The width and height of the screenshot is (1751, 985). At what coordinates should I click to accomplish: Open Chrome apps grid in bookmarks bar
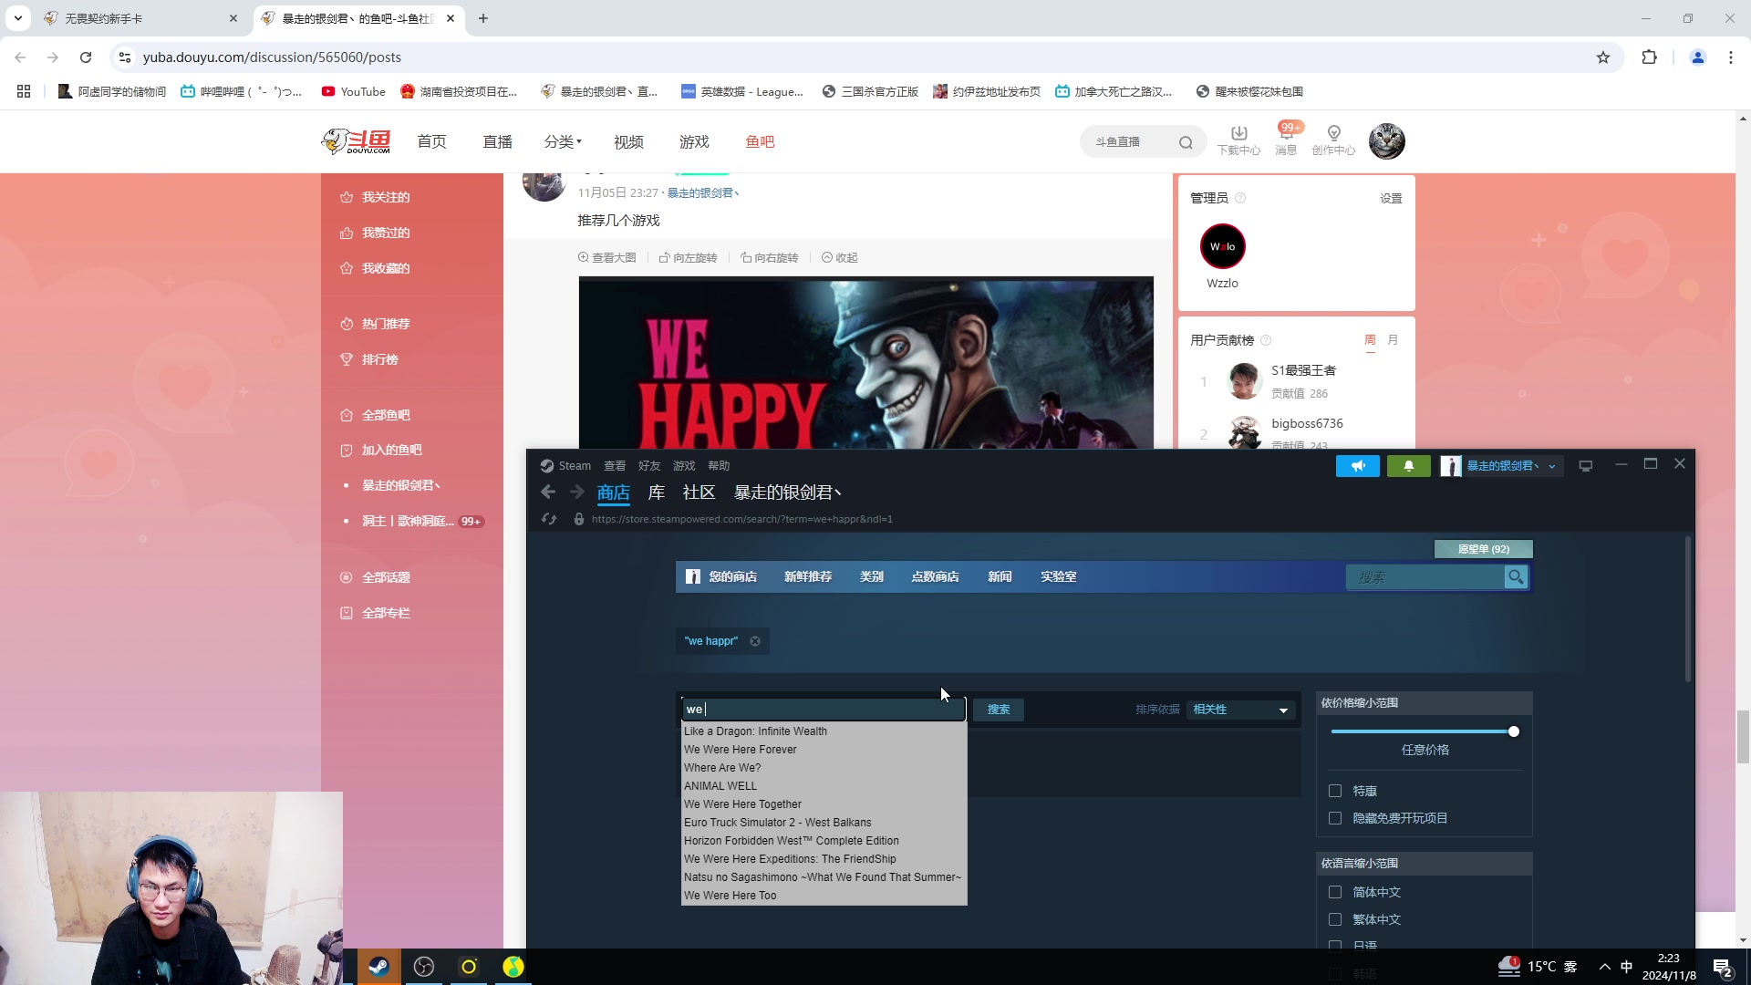[24, 91]
